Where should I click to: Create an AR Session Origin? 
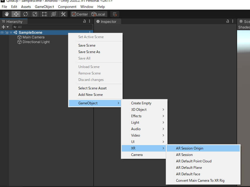tap(203, 148)
